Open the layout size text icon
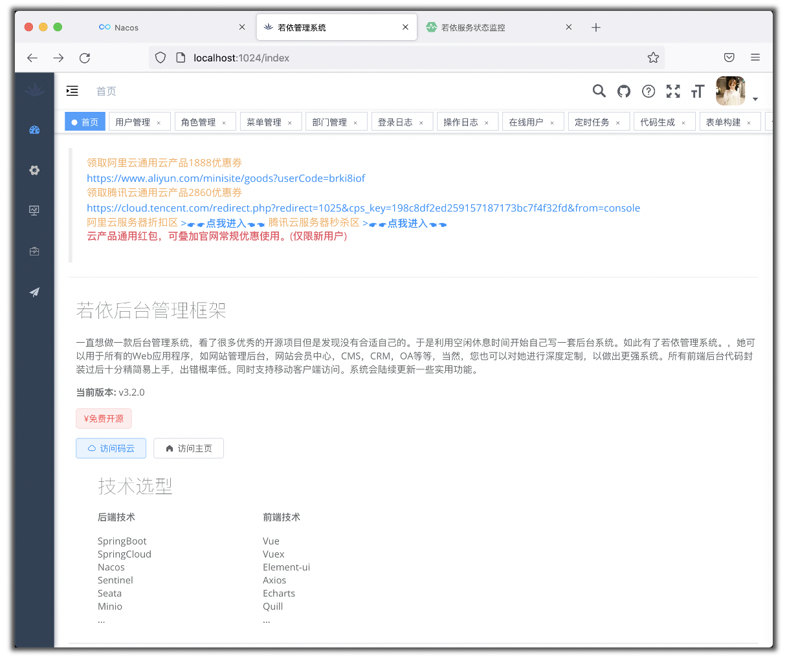 pos(698,91)
